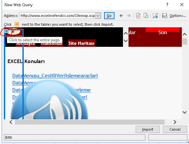Select entire page with blue arrow icon
The height and width of the screenshot is (144, 189).
pyautogui.click(x=6, y=31)
